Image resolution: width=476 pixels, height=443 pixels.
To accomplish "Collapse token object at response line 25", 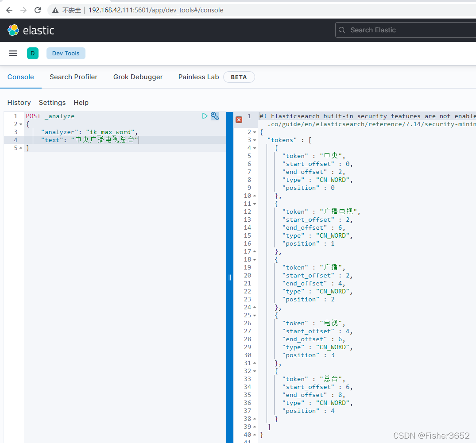I will click(x=255, y=315).
